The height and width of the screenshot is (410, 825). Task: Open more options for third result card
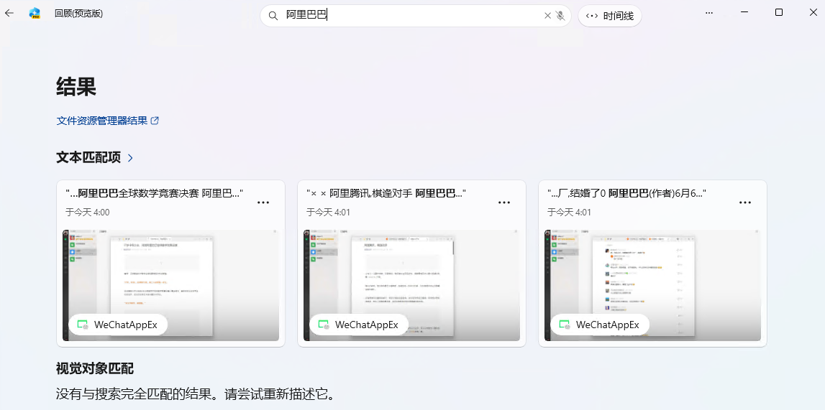(x=745, y=202)
